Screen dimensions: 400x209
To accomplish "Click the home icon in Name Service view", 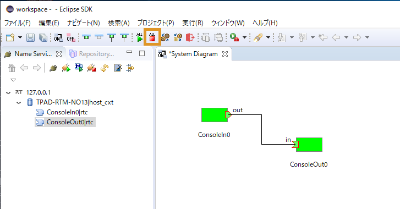I will 12,68.
